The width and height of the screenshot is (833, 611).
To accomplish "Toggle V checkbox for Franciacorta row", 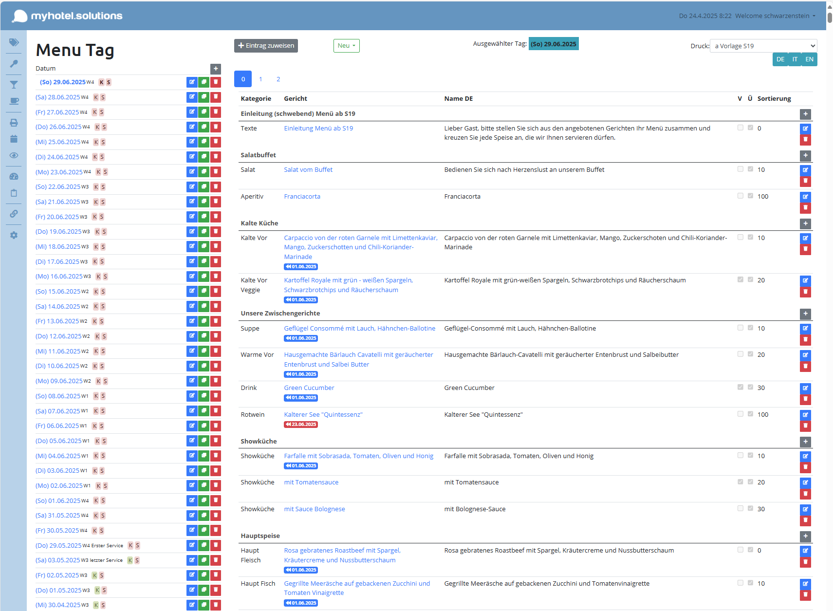I will coord(740,196).
